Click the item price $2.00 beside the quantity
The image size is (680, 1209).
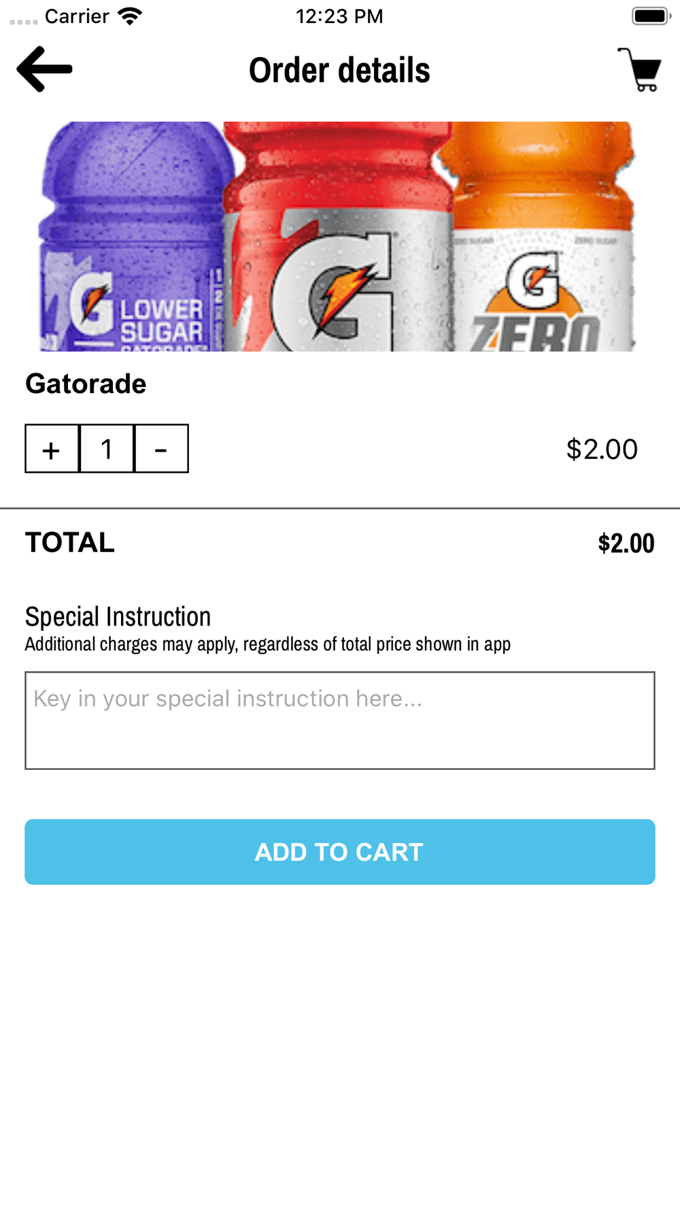click(x=602, y=449)
